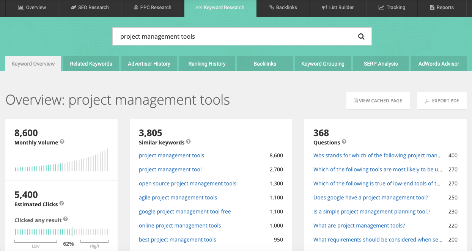Select the Keyword Overview sub-tab

[33, 64]
